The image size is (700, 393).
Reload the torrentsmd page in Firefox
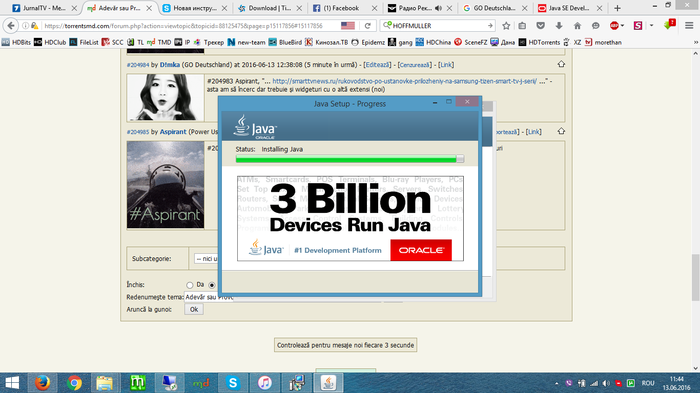click(x=367, y=26)
